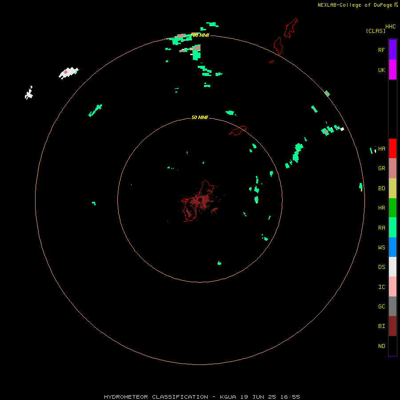Click the DS white legend swatch
The image size is (400, 400).
[x=392, y=267]
